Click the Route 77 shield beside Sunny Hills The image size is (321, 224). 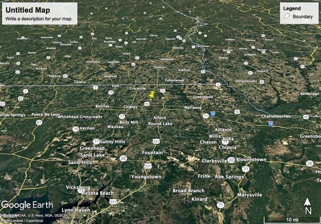[x=96, y=142]
